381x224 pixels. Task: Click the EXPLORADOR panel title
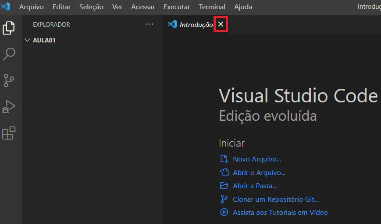pyautogui.click(x=51, y=24)
